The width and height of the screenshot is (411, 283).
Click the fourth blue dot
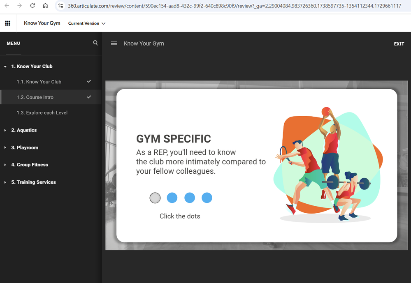coord(207,198)
